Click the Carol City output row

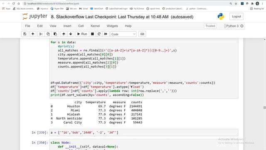point(96,122)
